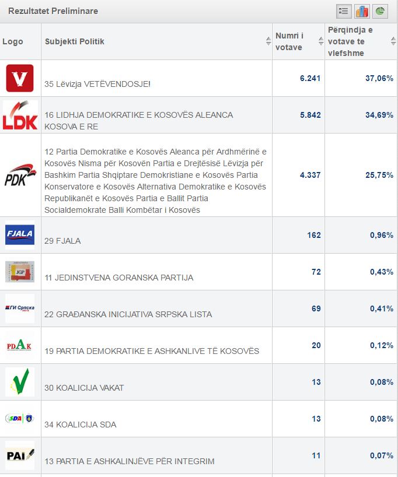398x477 pixels.
Task: Sort by Përqindja e votave arrows
Action: (x=393, y=41)
